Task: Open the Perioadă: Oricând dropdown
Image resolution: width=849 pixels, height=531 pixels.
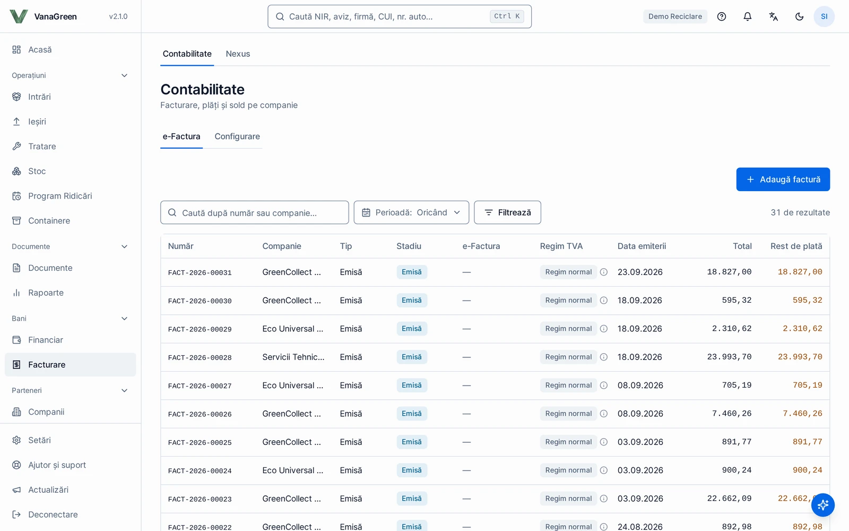Action: pyautogui.click(x=411, y=212)
